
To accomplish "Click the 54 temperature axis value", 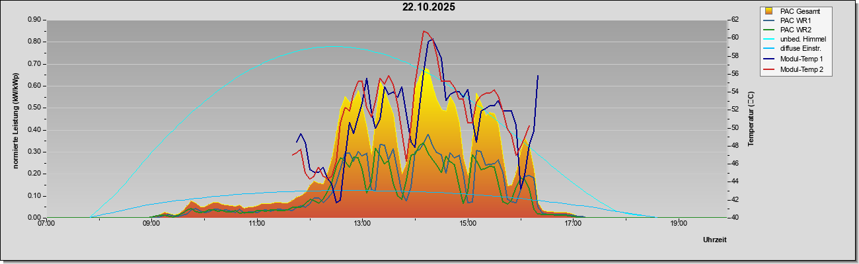I will pyautogui.click(x=735, y=92).
